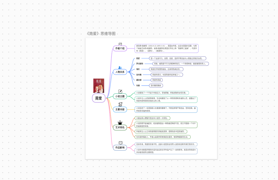
Task: Select the 大量运用心理描写 green-bordered note
Action: (x=152, y=118)
